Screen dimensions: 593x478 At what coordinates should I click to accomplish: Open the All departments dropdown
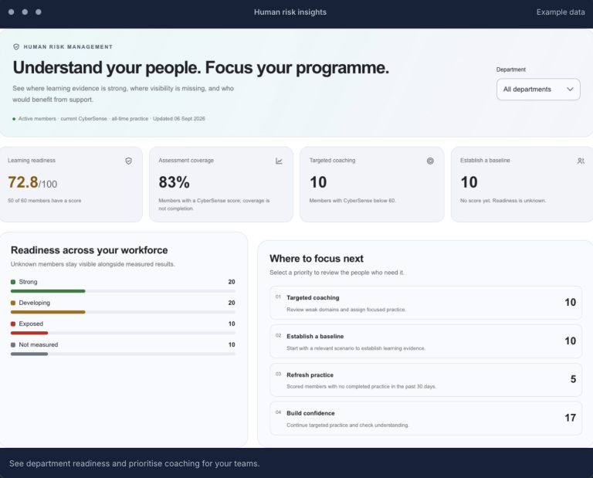[538, 90]
